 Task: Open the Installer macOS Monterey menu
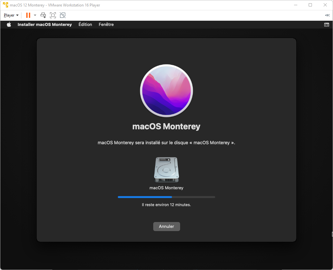[x=44, y=25]
